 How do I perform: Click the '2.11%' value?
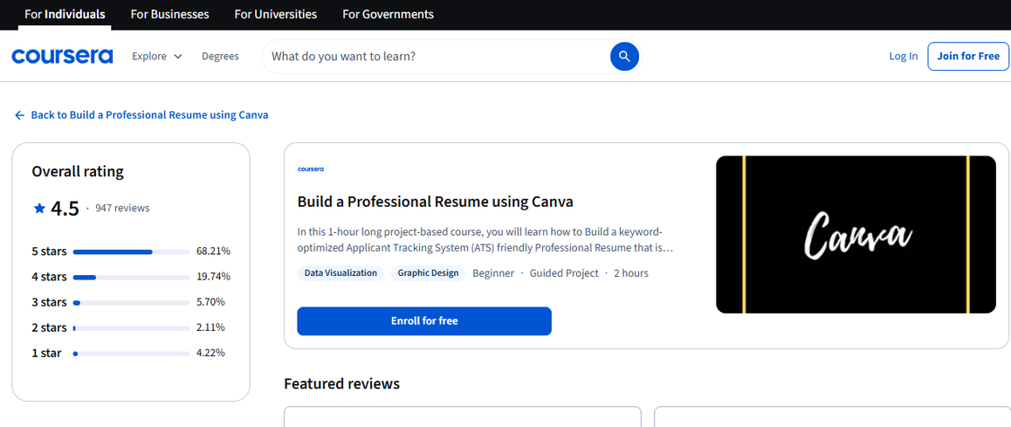210,327
